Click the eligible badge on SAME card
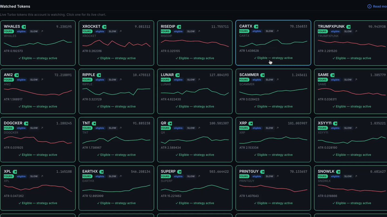 pos(335,80)
